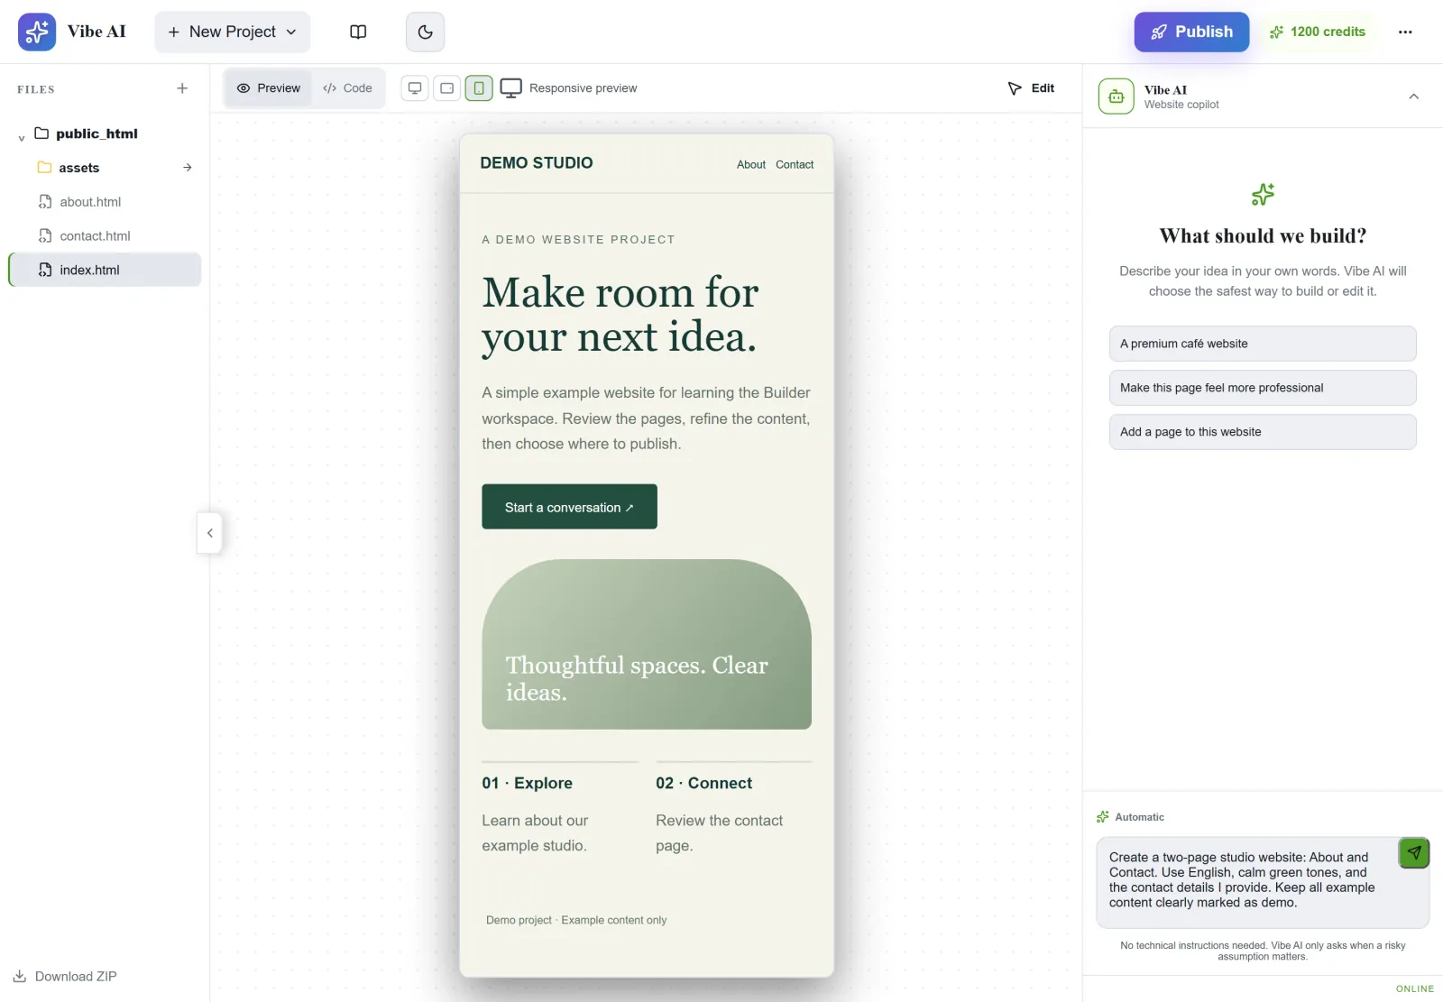The width and height of the screenshot is (1443, 1002).
Task: Click the '02 · Connect' heading in preview
Action: pos(703,783)
